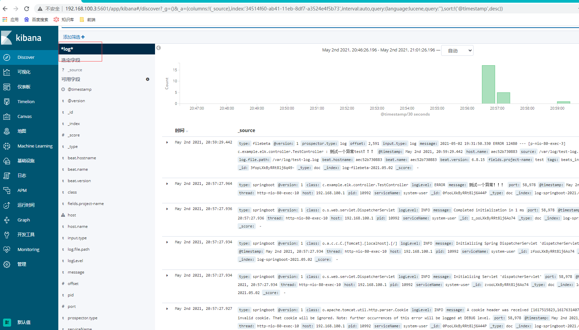The width and height of the screenshot is (579, 330).
Task: Select the message field
Action: (x=76, y=272)
